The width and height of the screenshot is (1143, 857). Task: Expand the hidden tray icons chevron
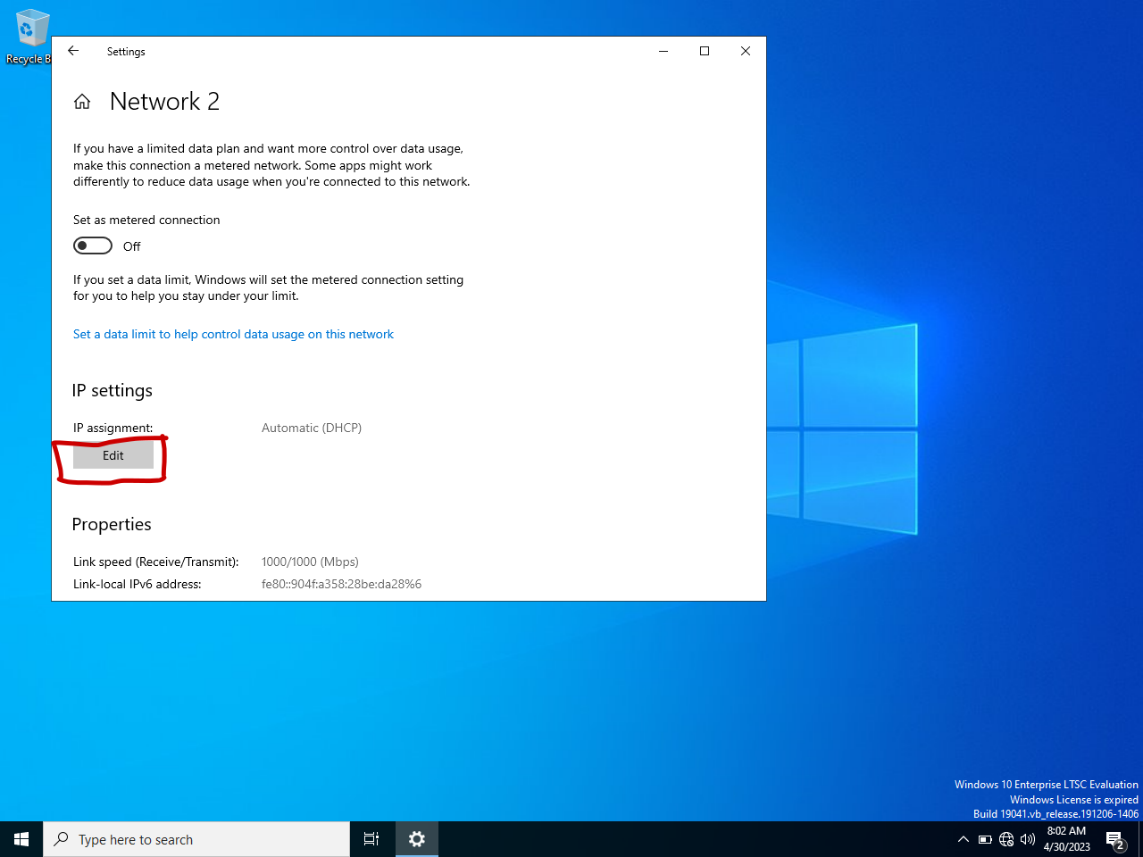click(963, 839)
